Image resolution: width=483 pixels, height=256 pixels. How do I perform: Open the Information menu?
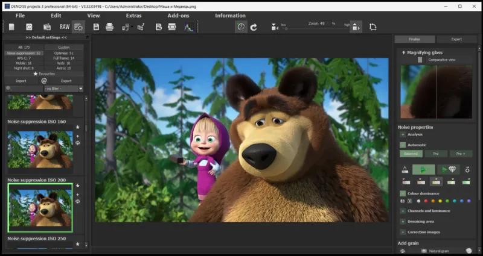tap(230, 16)
